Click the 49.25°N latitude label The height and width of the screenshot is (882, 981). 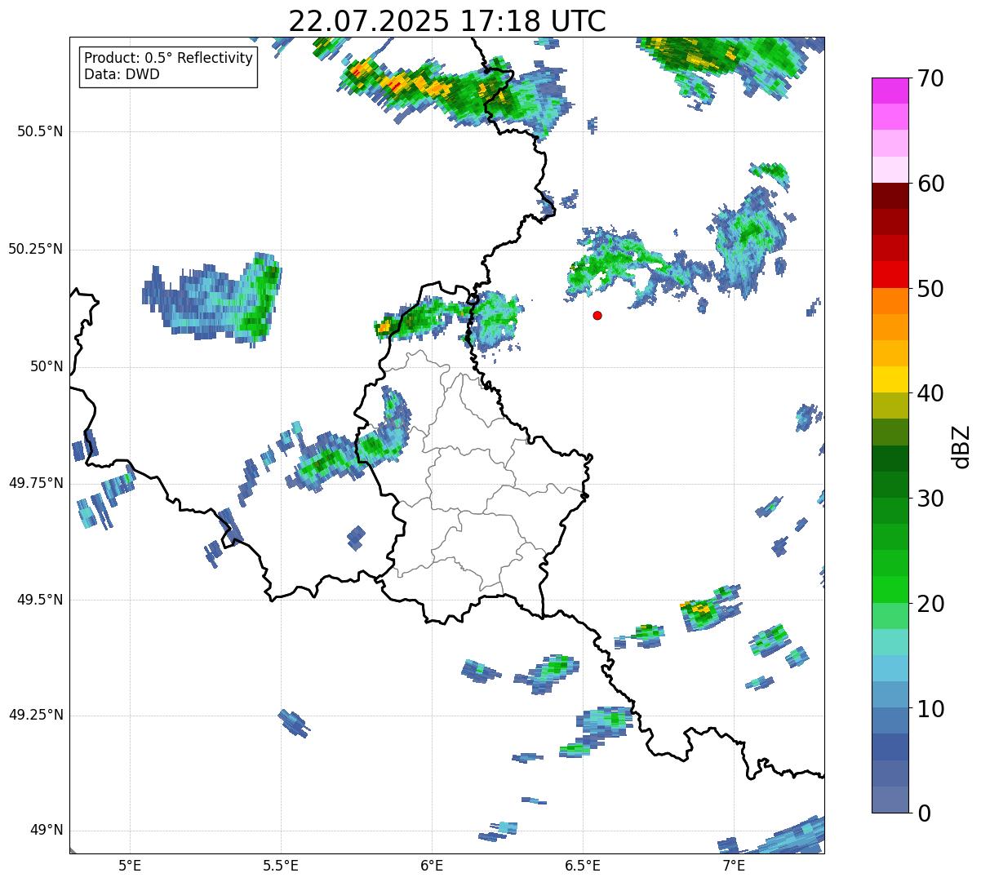(36, 715)
